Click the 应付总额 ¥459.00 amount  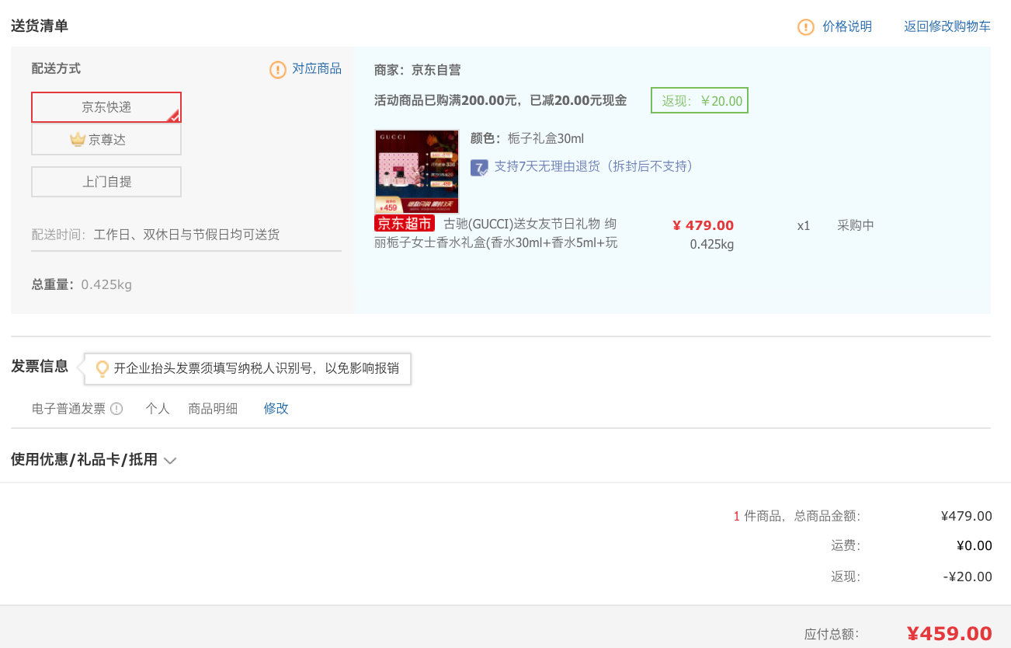point(949,634)
